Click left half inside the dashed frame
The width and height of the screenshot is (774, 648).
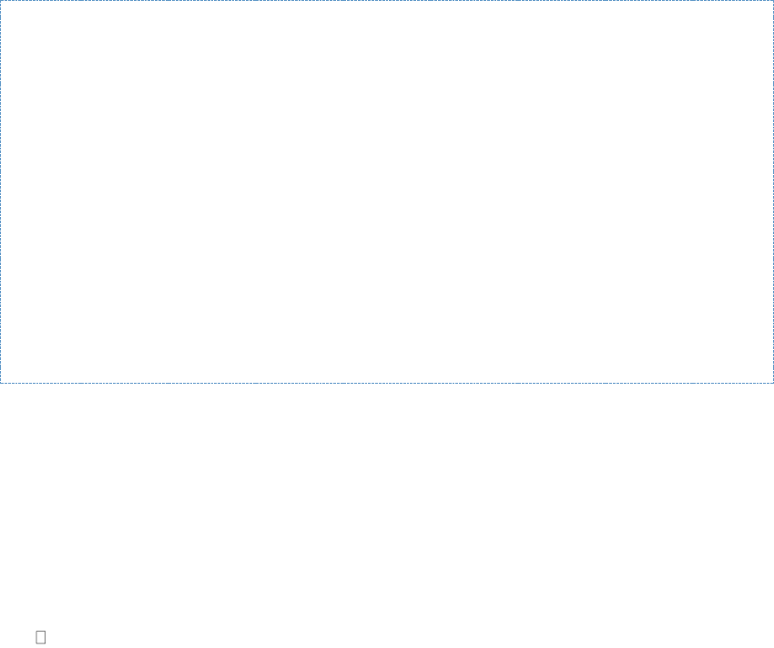(x=193, y=191)
